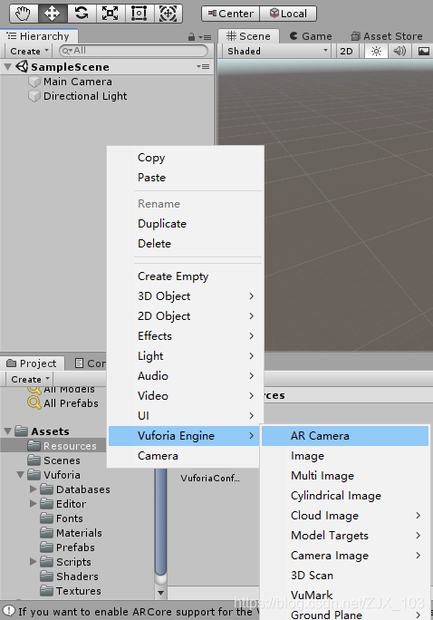Choose Create Empty in context menu
The height and width of the screenshot is (620, 433).
[186, 276]
